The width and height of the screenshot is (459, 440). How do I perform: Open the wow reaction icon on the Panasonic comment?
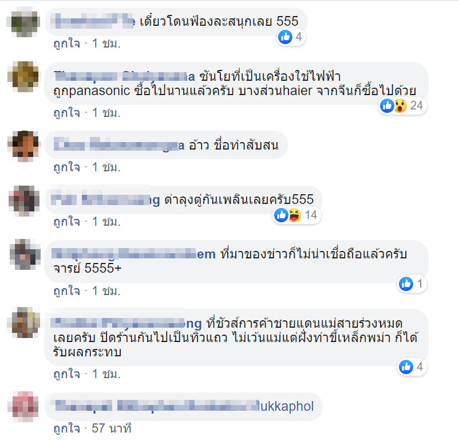pos(400,106)
